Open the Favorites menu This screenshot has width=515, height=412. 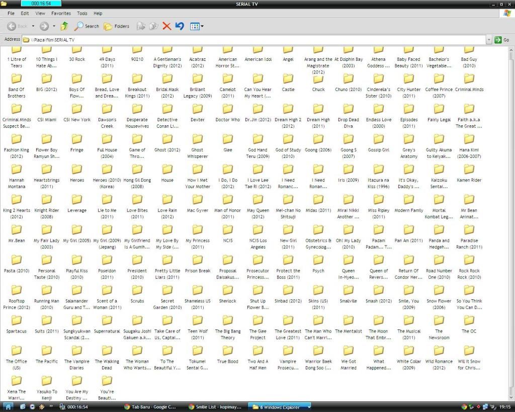tap(61, 14)
